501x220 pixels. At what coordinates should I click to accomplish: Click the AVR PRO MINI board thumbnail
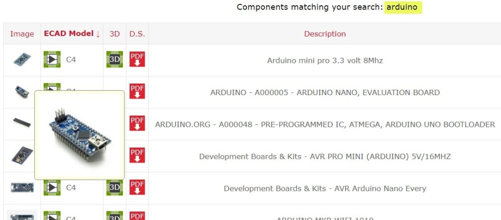pyautogui.click(x=22, y=156)
